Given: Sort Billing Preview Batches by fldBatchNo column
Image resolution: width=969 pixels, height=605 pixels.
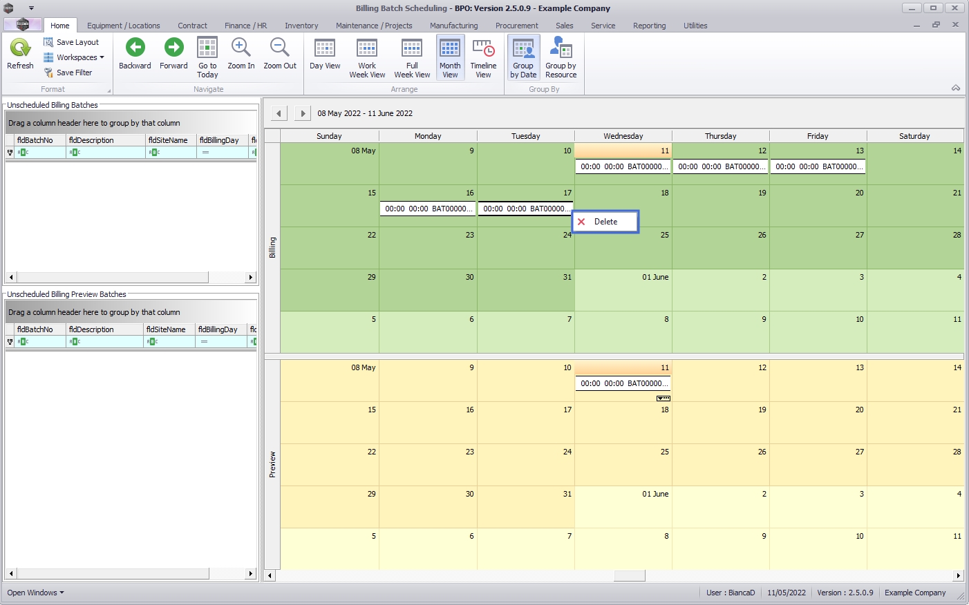Looking at the screenshot, I should tap(40, 329).
